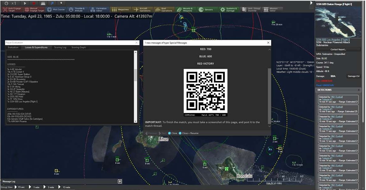Image resolution: width=366 pixels, height=190 pixels.
Task: Click the Message Log bar
Action: (x=62, y=181)
